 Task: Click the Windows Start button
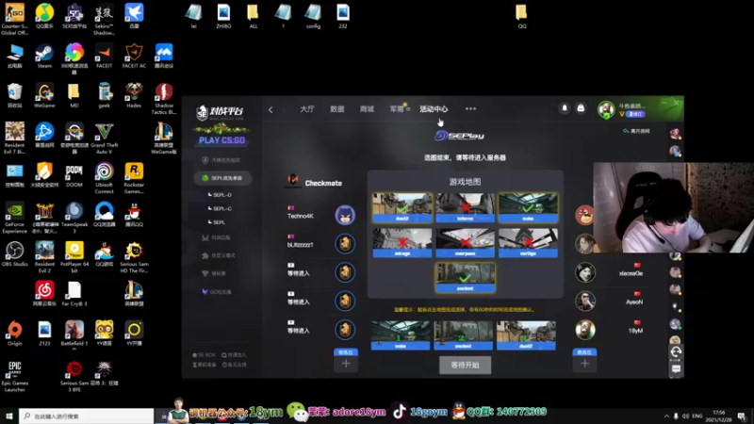pyautogui.click(x=9, y=416)
